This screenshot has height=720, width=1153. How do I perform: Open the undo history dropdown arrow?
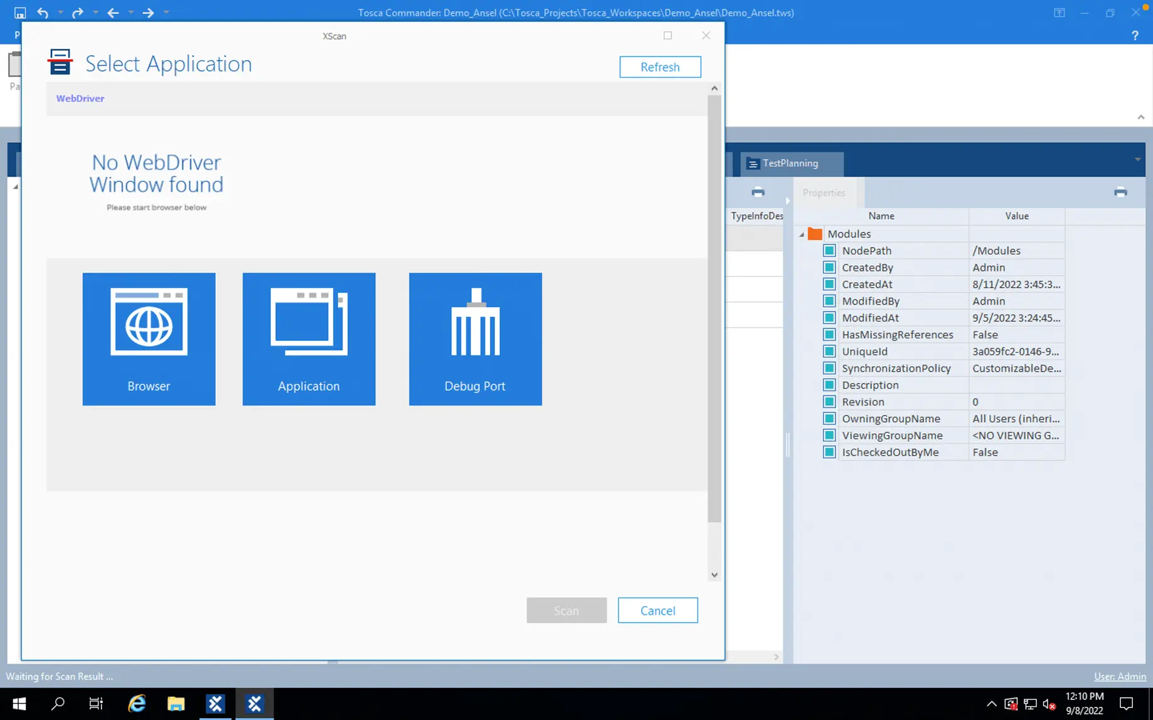click(x=60, y=13)
